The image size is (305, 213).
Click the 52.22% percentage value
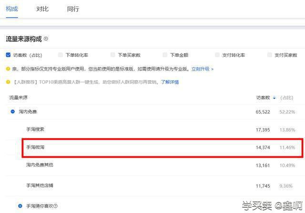tap(287, 112)
